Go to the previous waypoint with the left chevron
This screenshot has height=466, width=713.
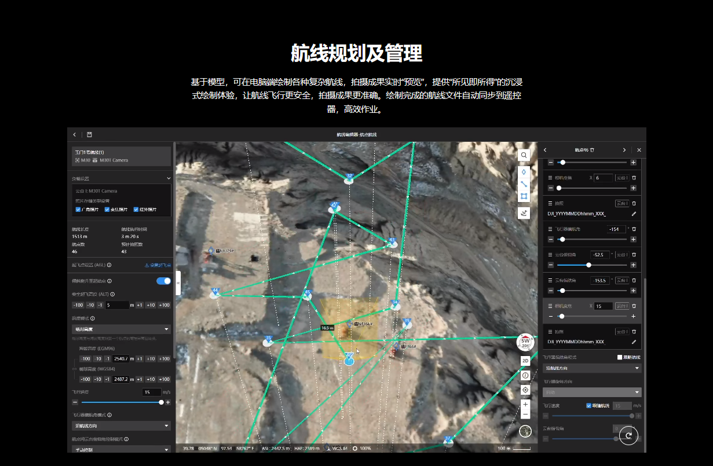(545, 150)
